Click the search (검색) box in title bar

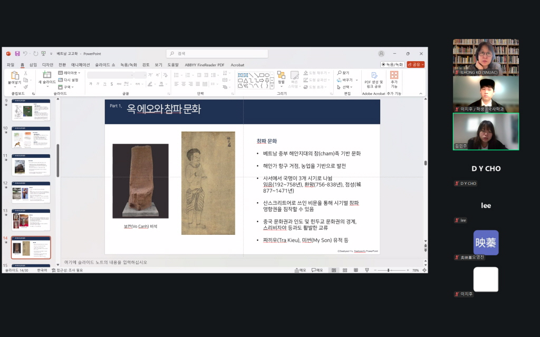point(217,54)
